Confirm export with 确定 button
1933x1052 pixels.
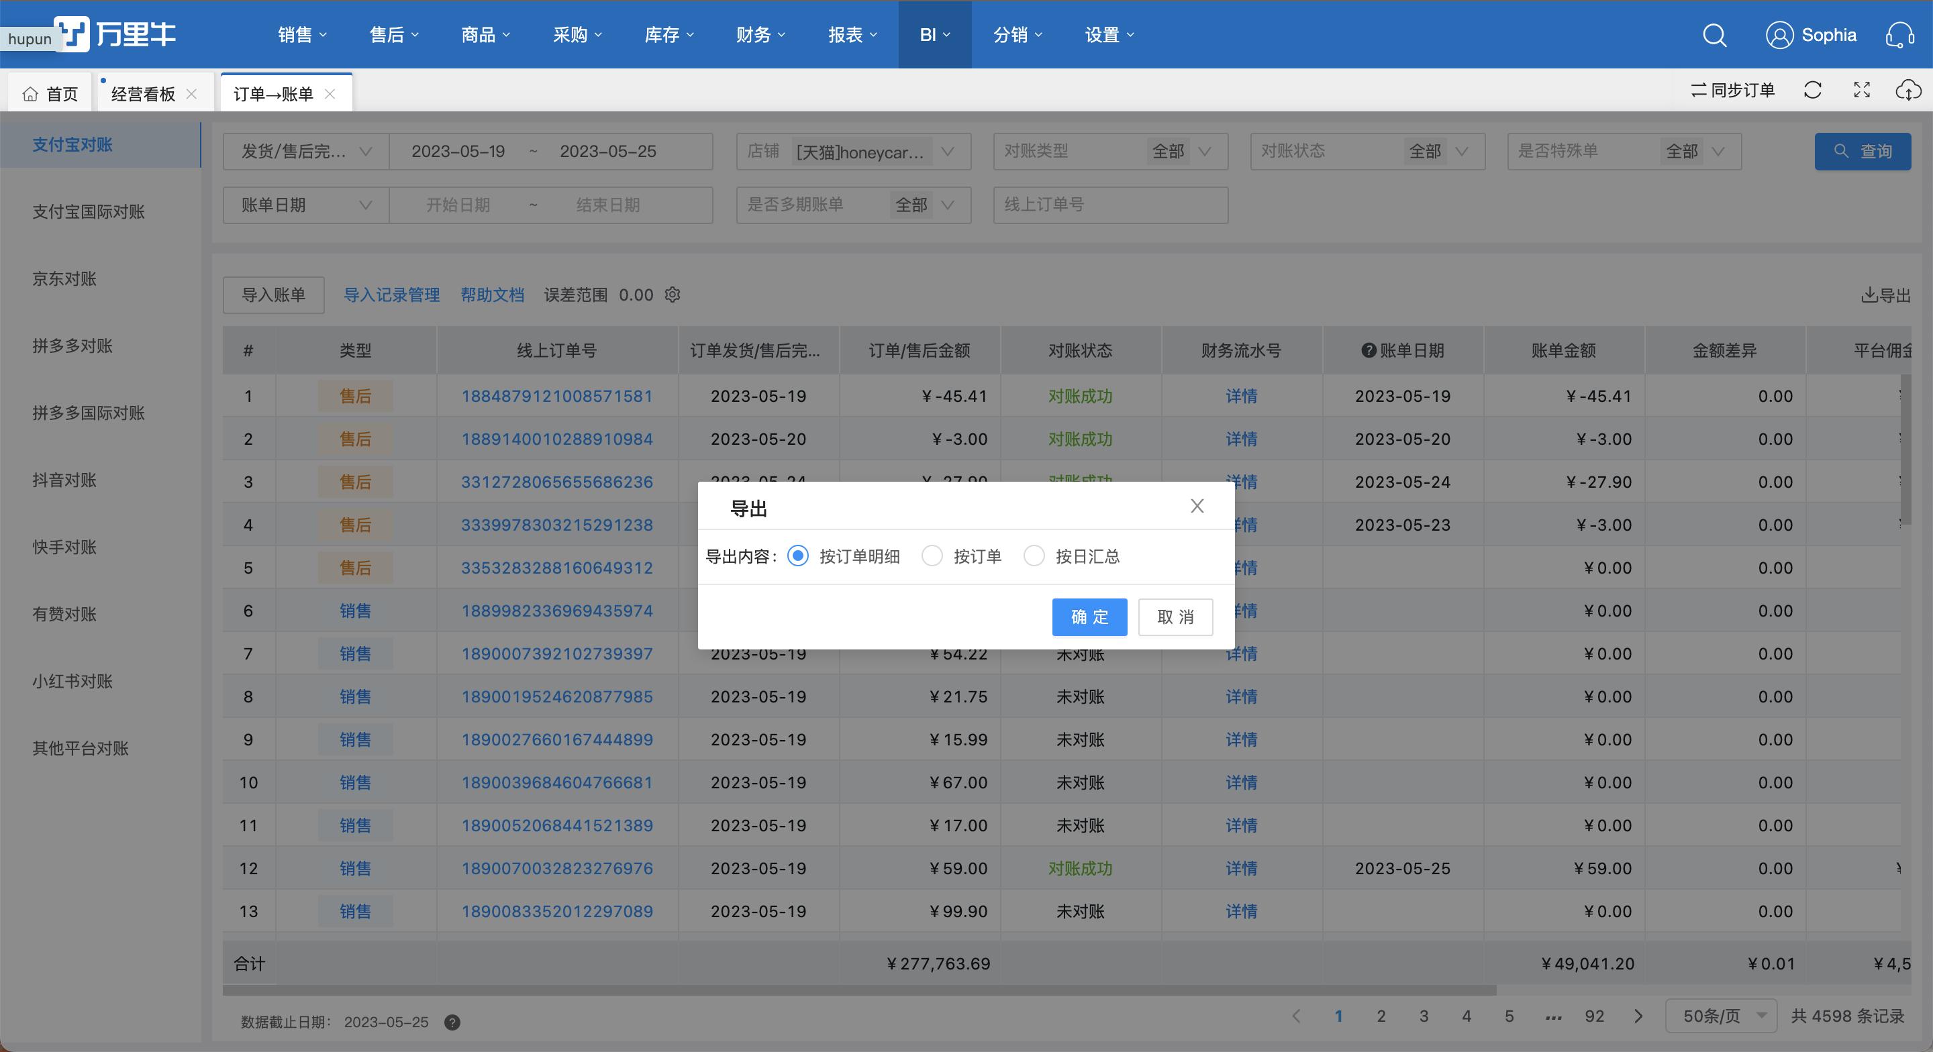pos(1089,617)
